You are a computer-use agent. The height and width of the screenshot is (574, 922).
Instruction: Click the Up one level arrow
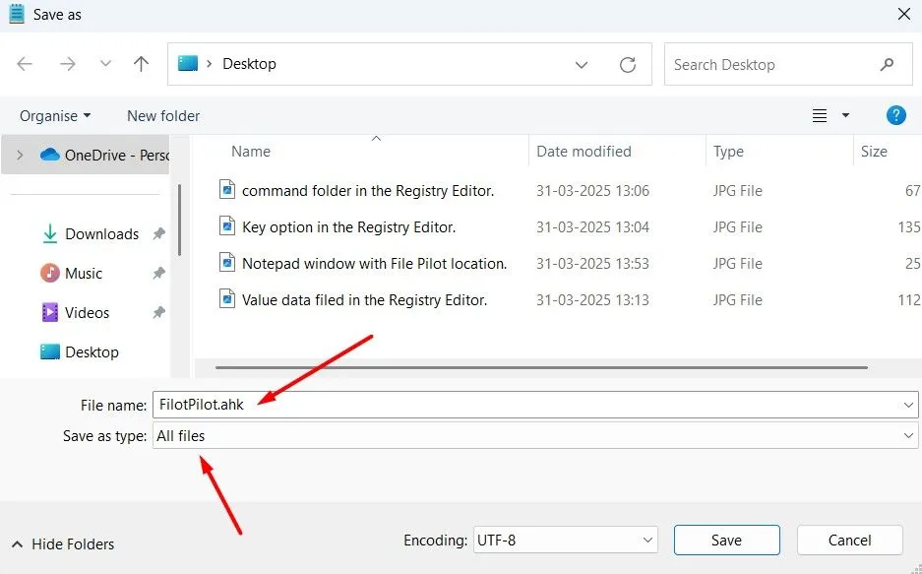[141, 64]
